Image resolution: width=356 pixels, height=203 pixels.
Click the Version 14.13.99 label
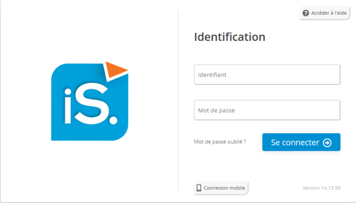pos(321,188)
